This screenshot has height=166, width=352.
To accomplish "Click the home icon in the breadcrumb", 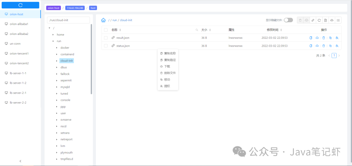I will 104,20.
